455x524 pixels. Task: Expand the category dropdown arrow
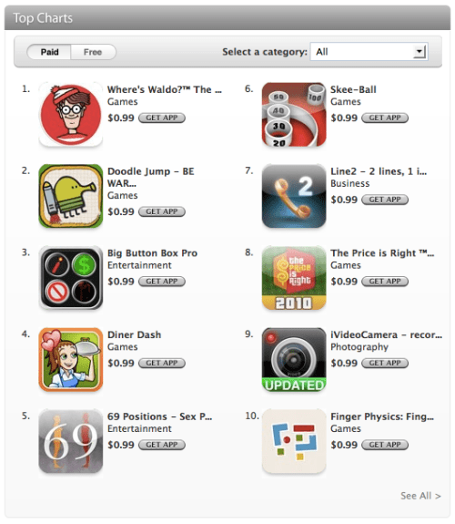tap(419, 52)
